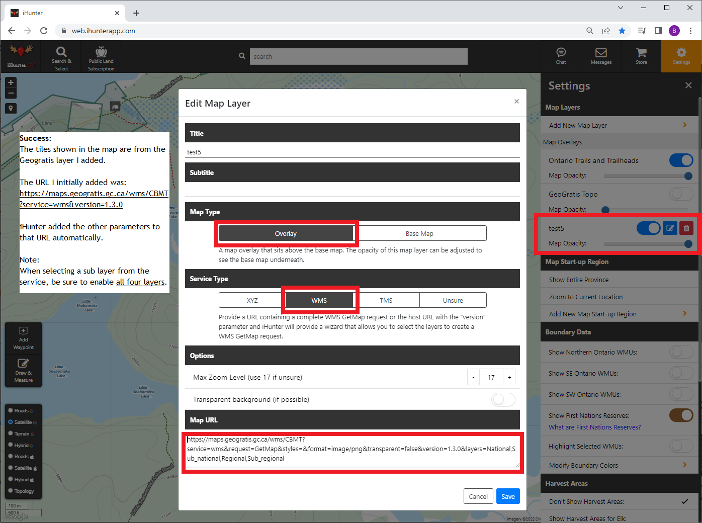Toggle the test5 overlay switch
702x523 pixels.
(648, 228)
